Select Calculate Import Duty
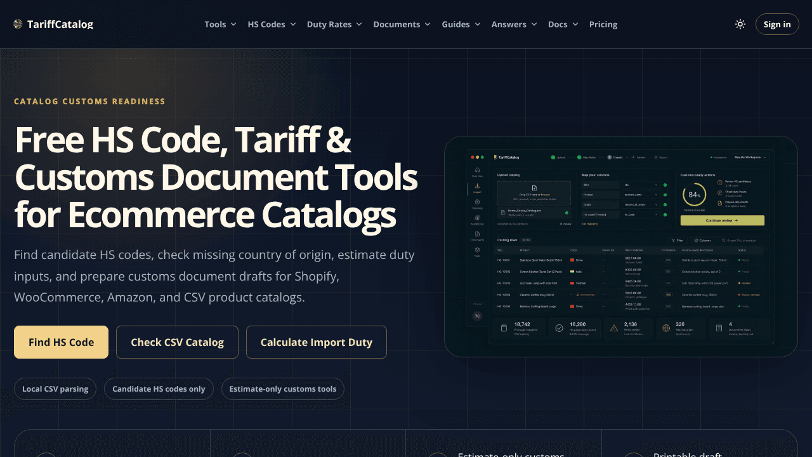Screen dimensions: 812x457 click(317, 342)
